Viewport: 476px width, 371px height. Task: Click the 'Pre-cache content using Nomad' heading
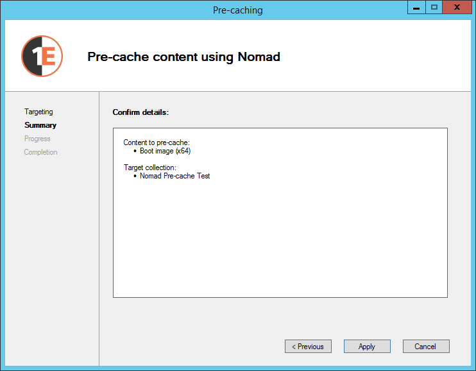point(183,56)
